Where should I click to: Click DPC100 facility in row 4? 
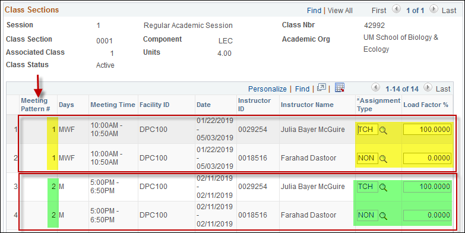(153, 215)
